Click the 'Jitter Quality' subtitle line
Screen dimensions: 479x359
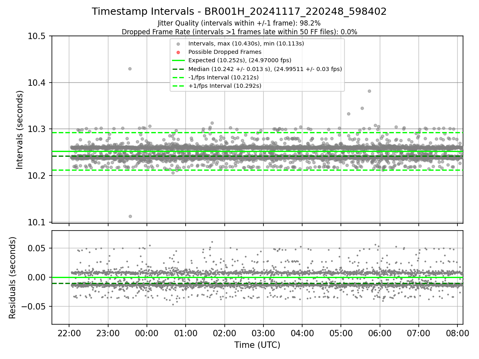pos(239,23)
